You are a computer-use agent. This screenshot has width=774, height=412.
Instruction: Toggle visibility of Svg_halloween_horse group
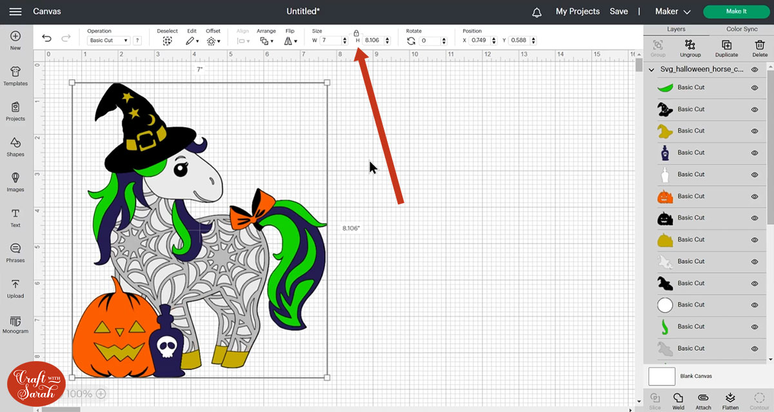755,69
